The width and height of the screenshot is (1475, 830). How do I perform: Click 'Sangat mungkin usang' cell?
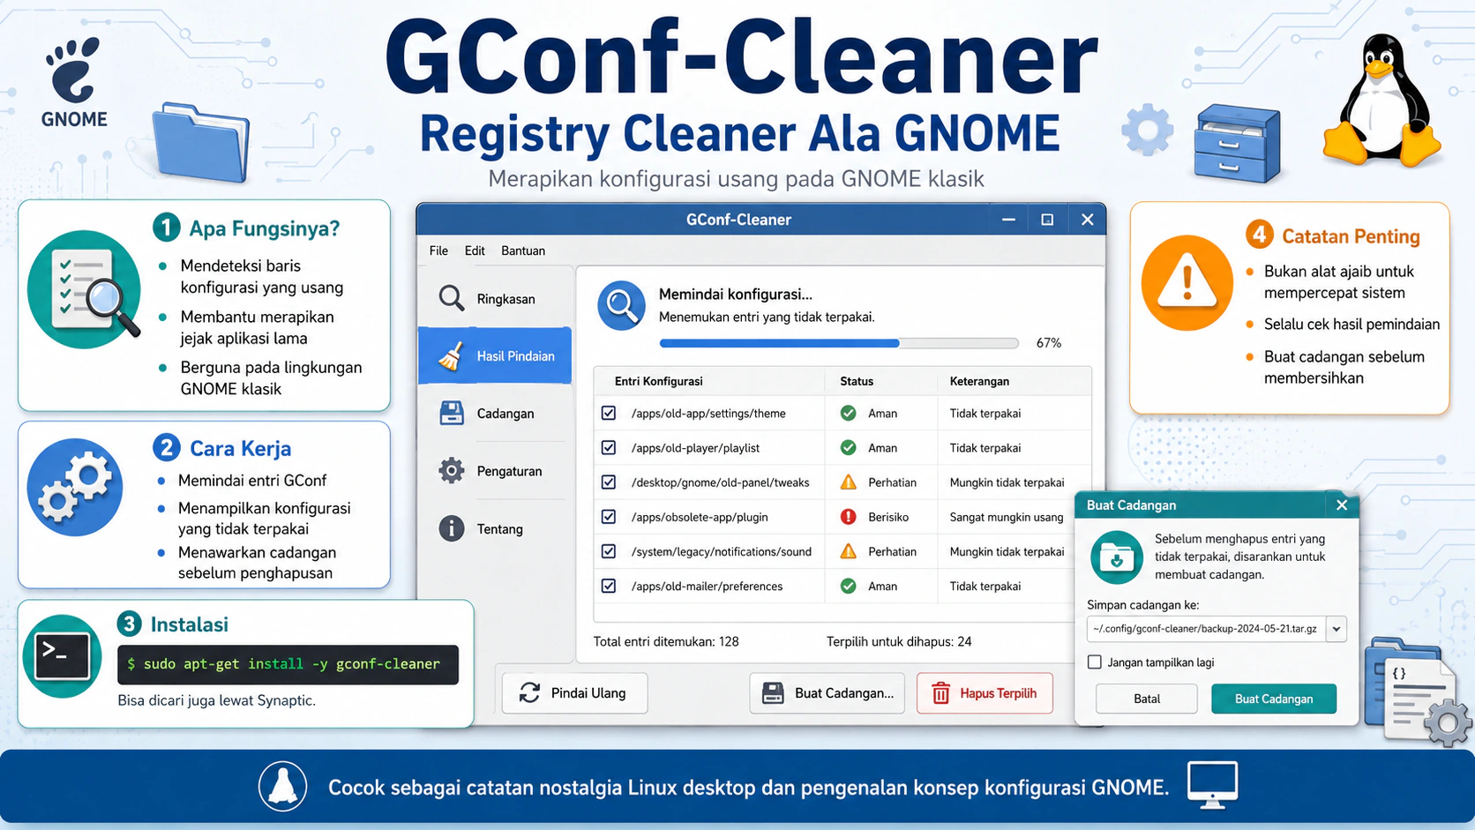pyautogui.click(x=1007, y=517)
